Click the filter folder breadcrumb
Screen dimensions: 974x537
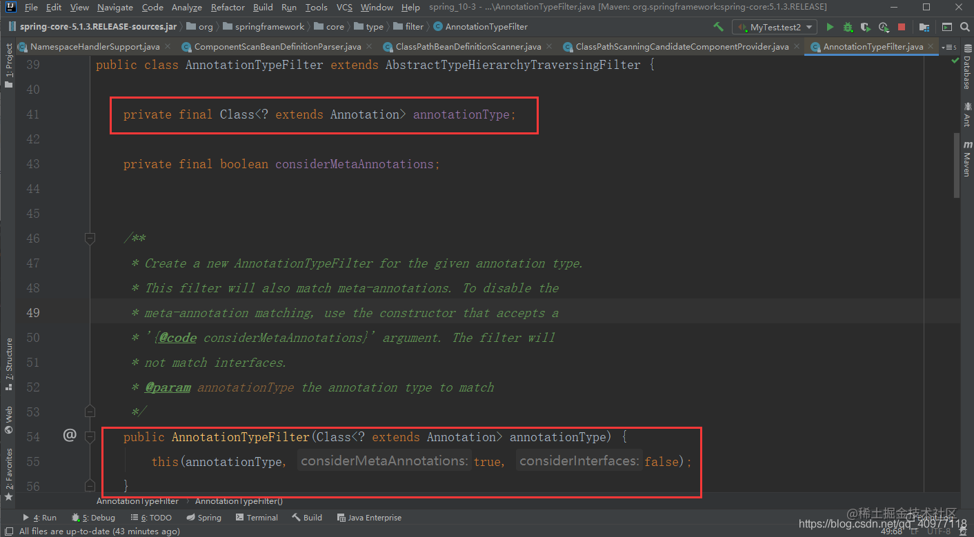(408, 27)
